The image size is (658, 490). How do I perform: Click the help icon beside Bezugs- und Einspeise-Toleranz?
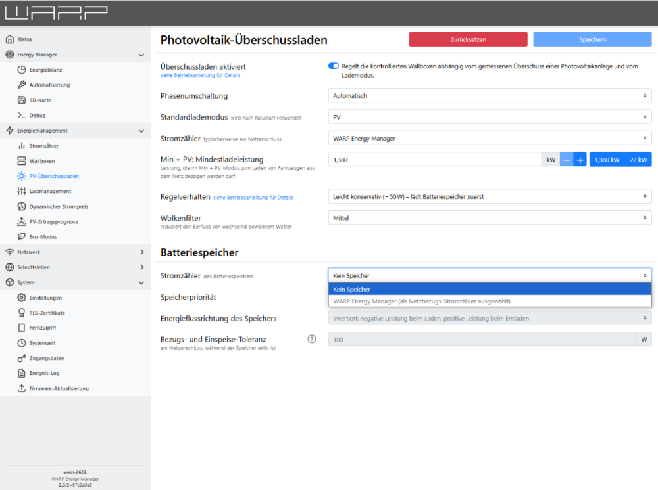point(312,339)
